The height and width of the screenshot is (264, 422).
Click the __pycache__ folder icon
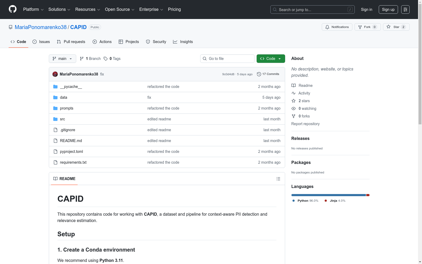click(55, 87)
